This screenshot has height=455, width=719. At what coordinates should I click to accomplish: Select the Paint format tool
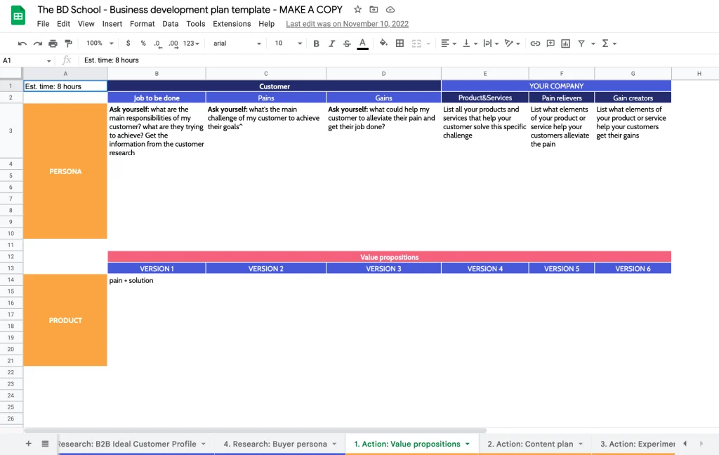coord(67,43)
